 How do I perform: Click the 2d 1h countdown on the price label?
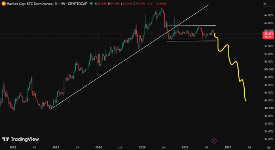click(269, 37)
